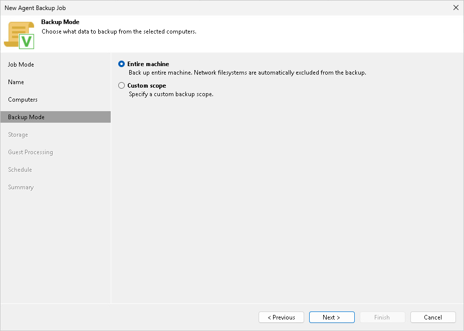Image resolution: width=464 pixels, height=331 pixels.
Task: Open the Name wizard step
Action: pos(16,82)
